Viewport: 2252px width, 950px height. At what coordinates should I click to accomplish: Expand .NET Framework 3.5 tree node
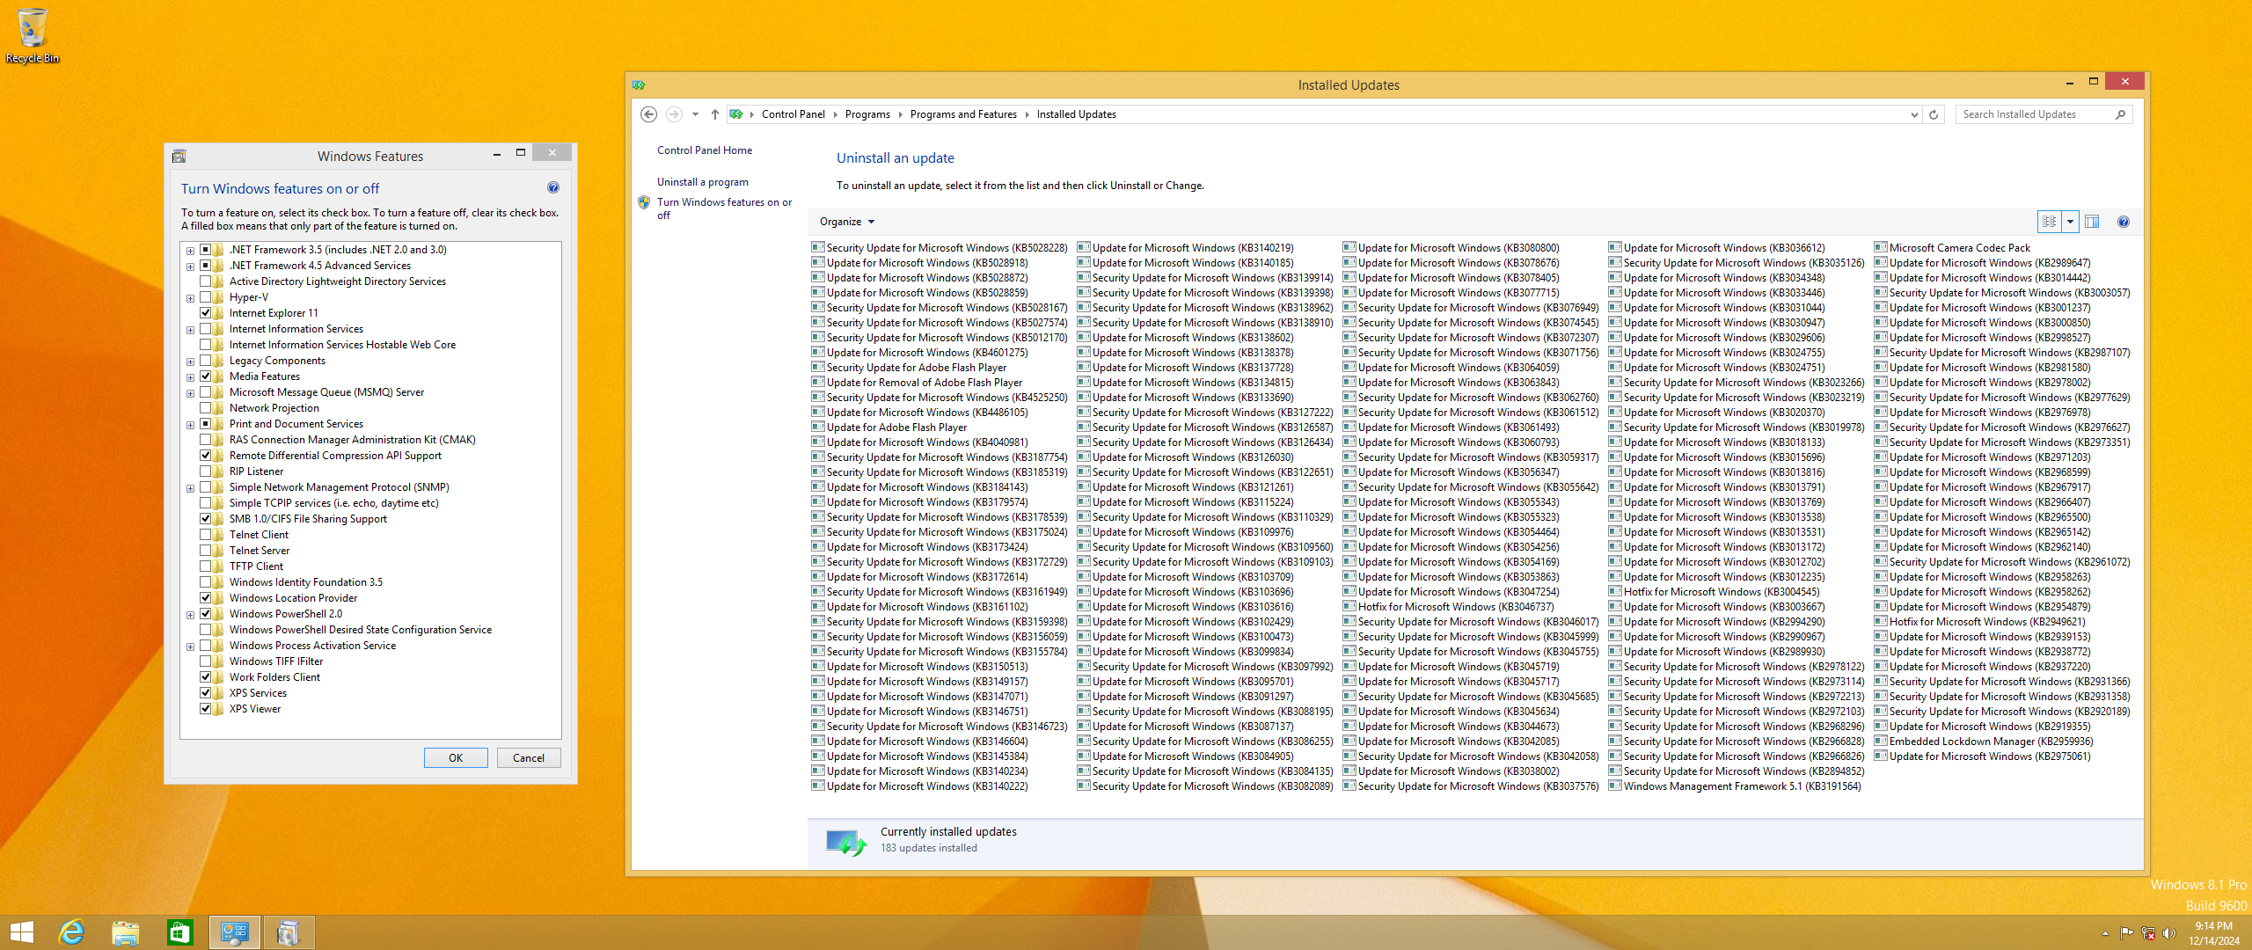pyautogui.click(x=190, y=251)
